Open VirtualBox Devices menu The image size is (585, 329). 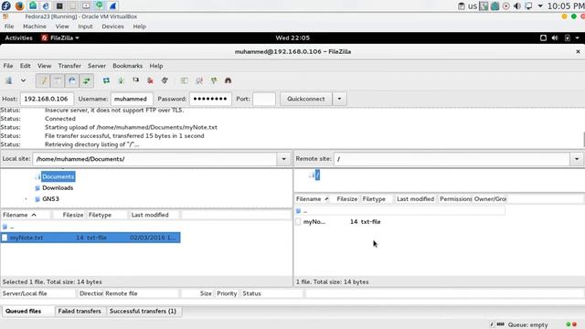pos(112,27)
